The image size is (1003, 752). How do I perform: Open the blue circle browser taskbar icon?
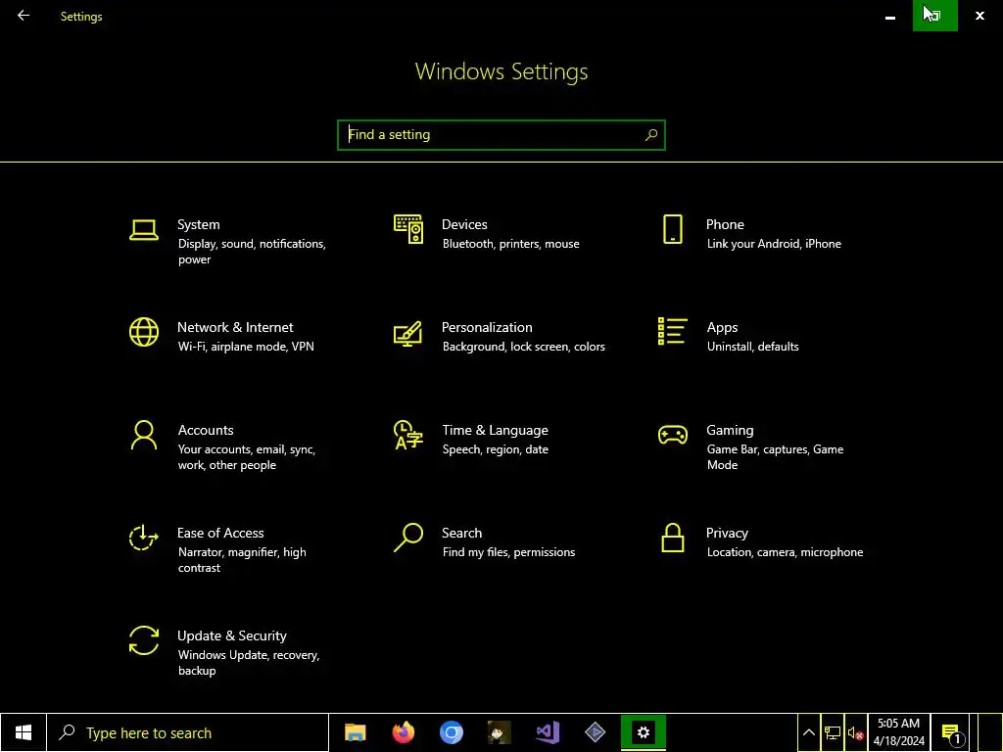point(451,732)
